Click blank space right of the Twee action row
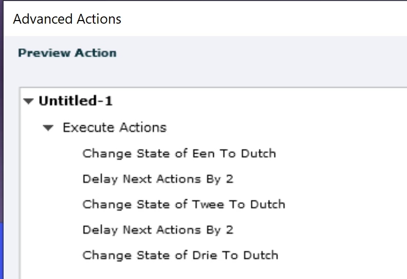The height and width of the screenshot is (279, 407). [x=345, y=204]
